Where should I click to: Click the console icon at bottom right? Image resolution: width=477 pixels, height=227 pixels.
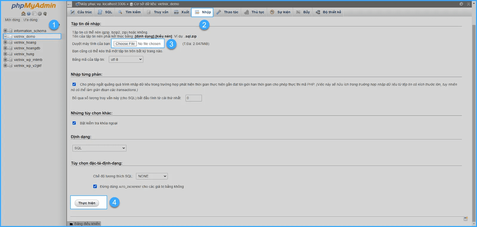(x=465, y=219)
